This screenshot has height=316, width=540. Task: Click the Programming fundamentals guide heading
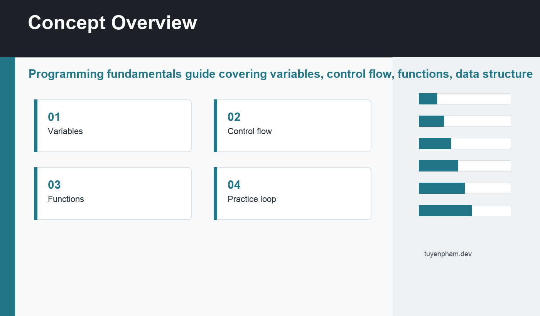pos(281,74)
